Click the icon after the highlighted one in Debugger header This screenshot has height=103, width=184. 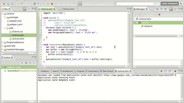175,9
